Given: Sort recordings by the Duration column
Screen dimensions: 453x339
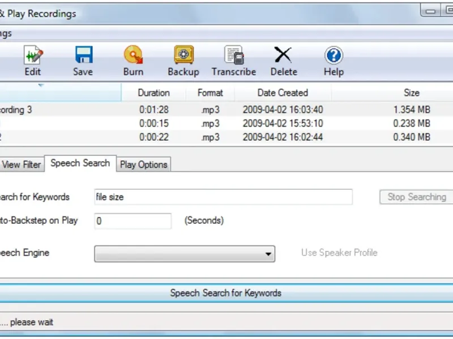Looking at the screenshot, I should (153, 93).
